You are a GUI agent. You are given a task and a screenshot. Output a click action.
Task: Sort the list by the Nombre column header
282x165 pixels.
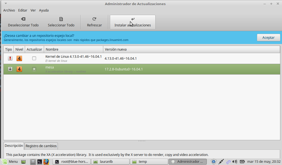tap(73, 49)
